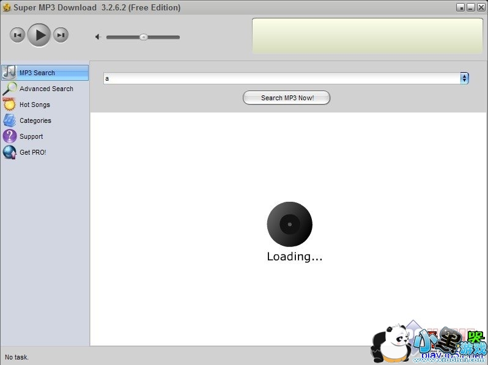Click the MP3 Search music note icon
488x365 pixels.
point(9,73)
